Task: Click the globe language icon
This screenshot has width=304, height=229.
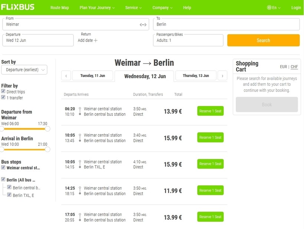Action: pos(269,7)
